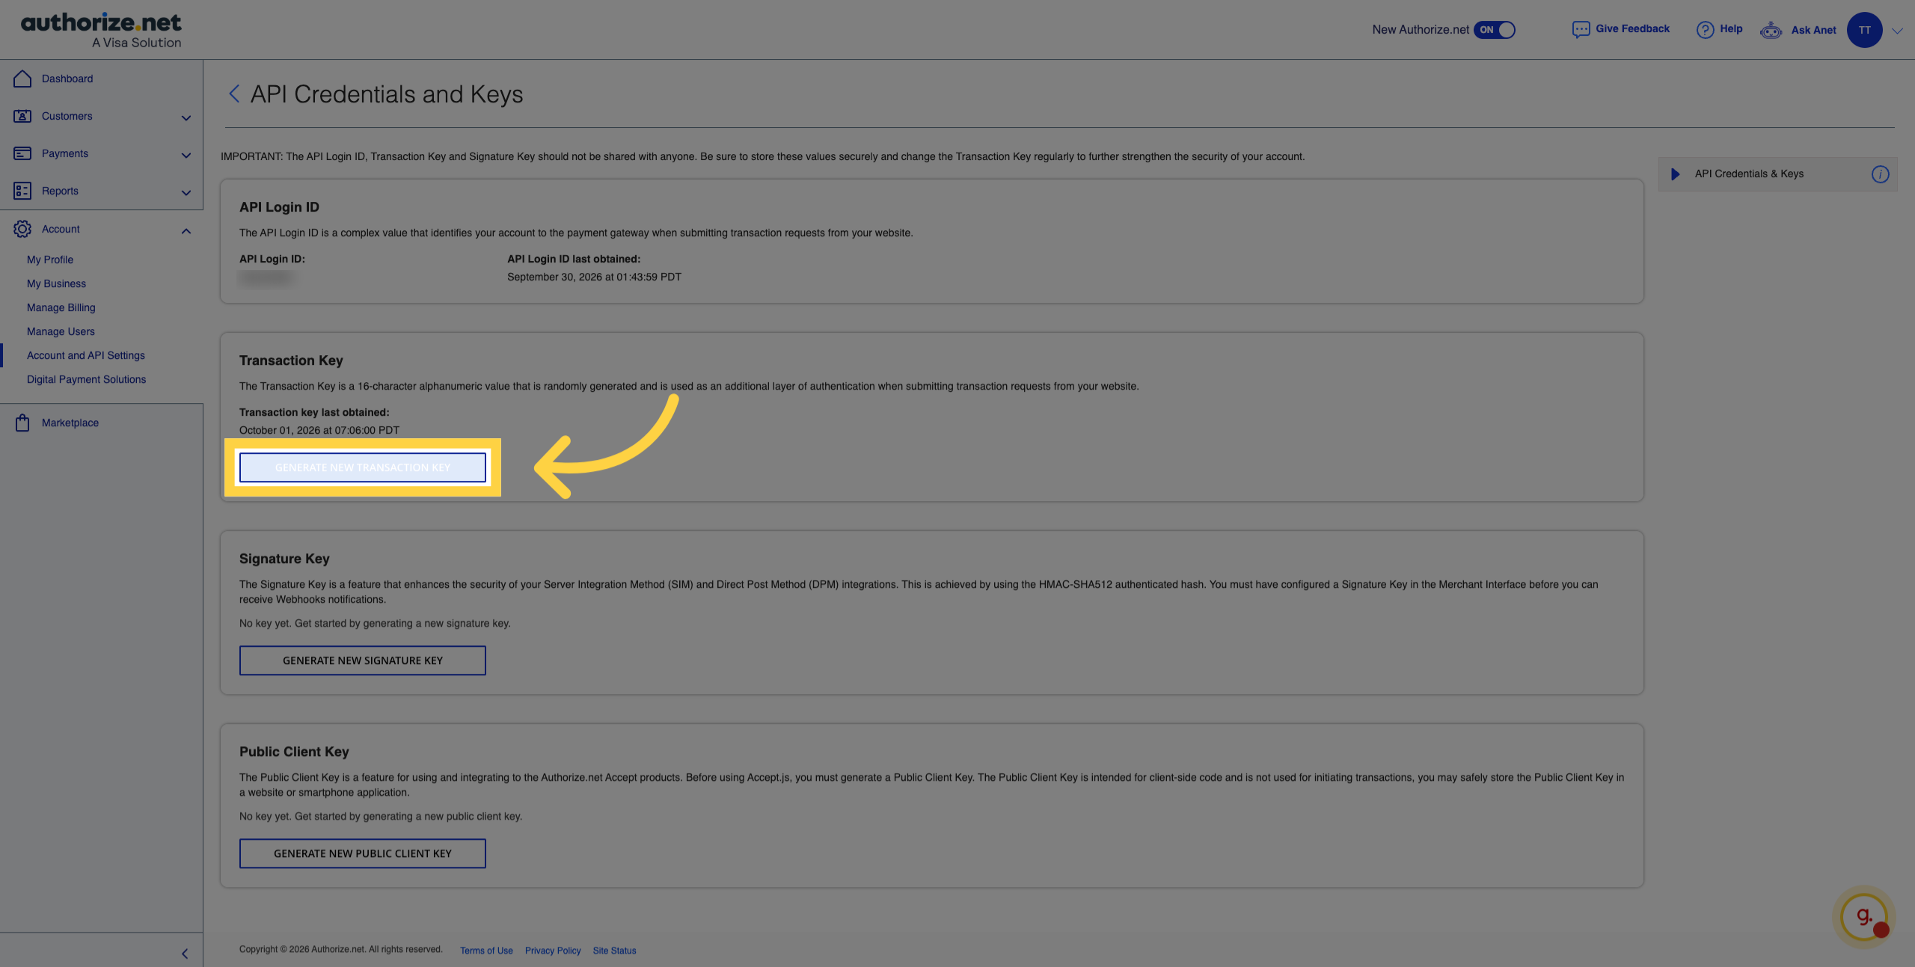Toggle the New Authorize.net switch
The image size is (1915, 967).
(1494, 30)
